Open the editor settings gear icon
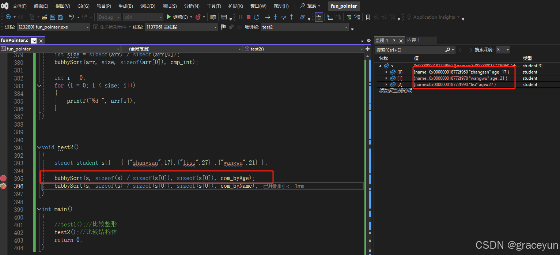 pyautogui.click(x=368, y=41)
